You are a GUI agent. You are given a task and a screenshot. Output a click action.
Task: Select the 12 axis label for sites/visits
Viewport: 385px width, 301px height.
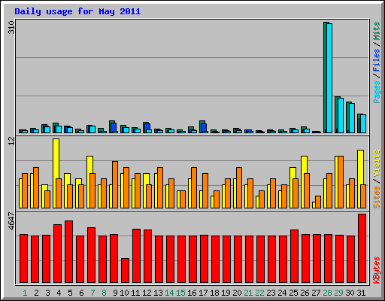pyautogui.click(x=11, y=141)
